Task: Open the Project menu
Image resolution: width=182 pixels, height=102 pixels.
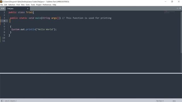Action: click(x=39, y=5)
